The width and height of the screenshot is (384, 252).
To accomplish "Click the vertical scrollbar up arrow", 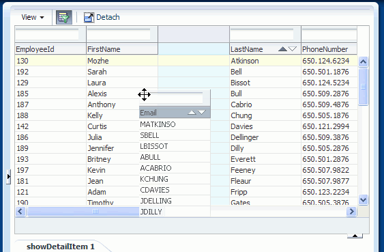I will pyautogui.click(x=363, y=61).
